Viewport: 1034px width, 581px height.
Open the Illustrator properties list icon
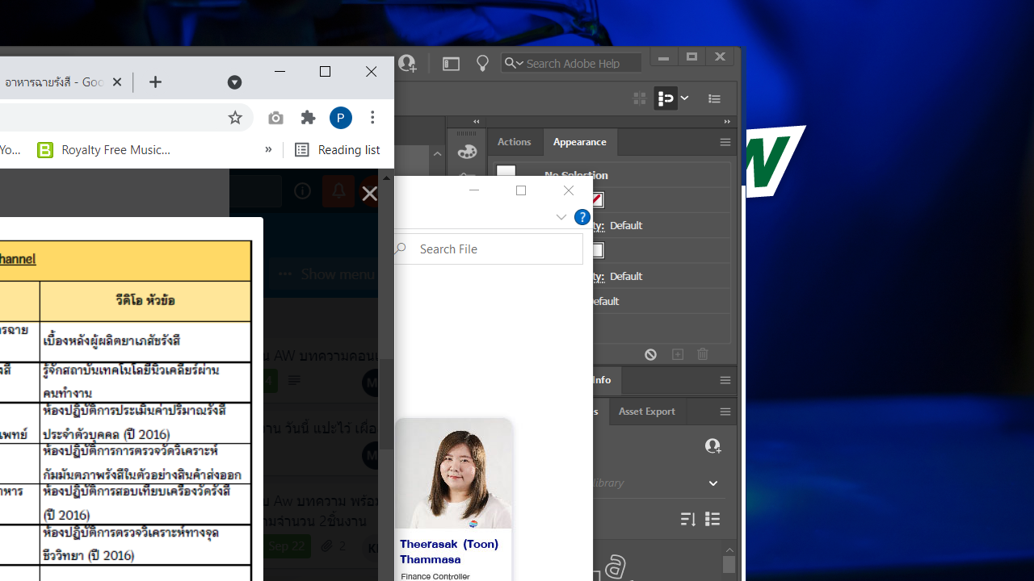click(x=714, y=98)
